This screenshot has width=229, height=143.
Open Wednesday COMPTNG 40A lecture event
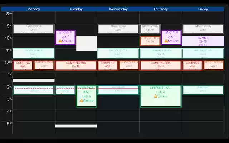(x=108, y=65)
